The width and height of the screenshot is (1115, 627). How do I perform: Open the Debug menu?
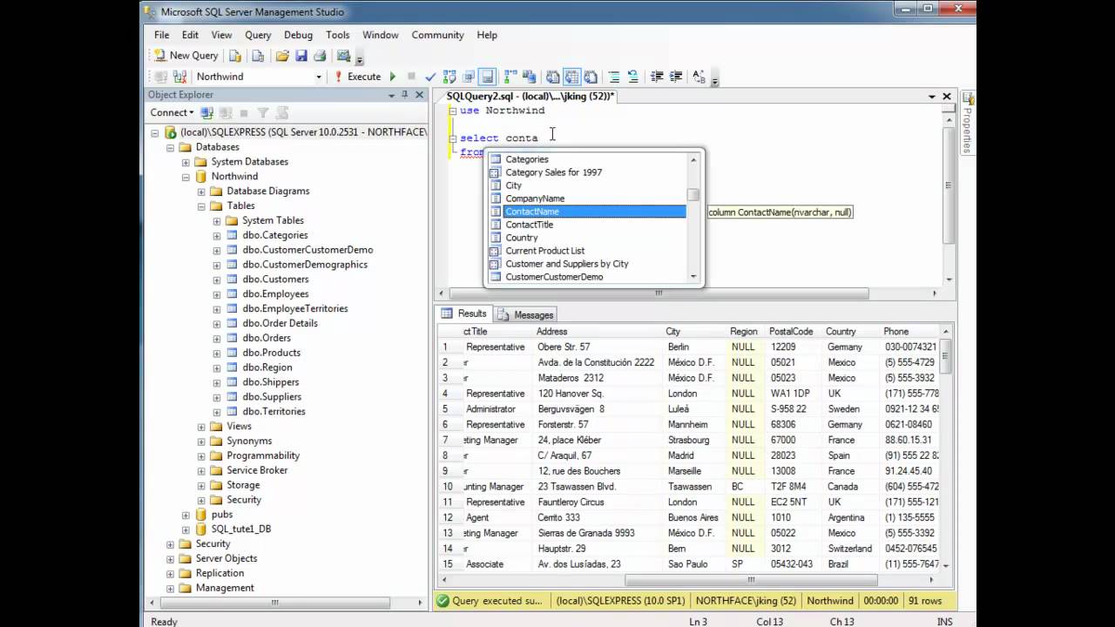298,35
